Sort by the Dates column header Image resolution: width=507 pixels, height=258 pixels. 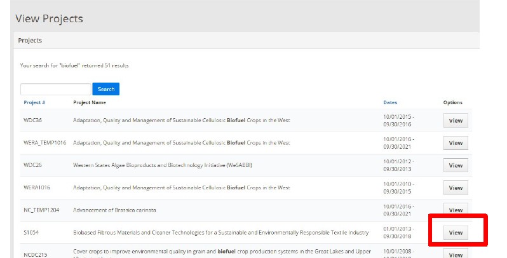click(390, 102)
